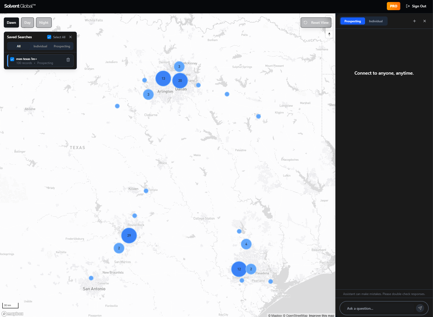Open the 'men texas 1m+' saved search
The width and height of the screenshot is (433, 317).
point(40,61)
